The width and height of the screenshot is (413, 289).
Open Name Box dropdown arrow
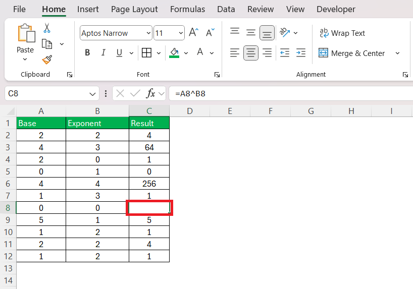tap(92, 94)
